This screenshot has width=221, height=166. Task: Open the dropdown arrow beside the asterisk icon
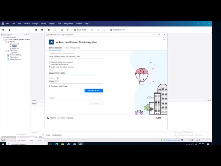pos(6,30)
